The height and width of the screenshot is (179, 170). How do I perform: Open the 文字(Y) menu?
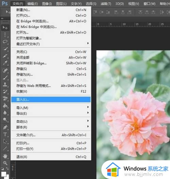coord(76,4)
